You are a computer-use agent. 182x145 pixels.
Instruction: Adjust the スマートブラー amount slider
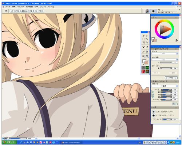click(x=166, y=68)
